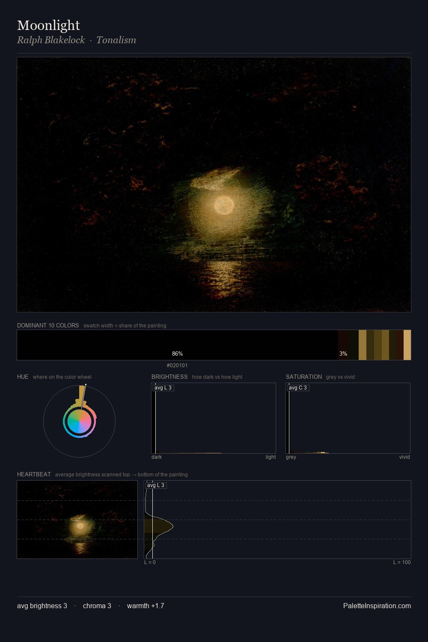Click 'average brightness scanned top → bottom' caption
The image size is (428, 642).
pyautogui.click(x=121, y=475)
